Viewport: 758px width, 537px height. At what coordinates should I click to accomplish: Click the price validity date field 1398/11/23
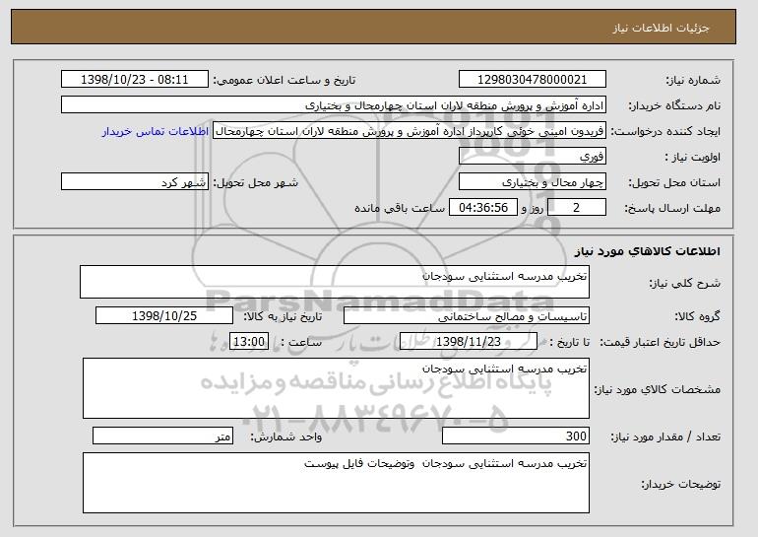click(x=469, y=342)
